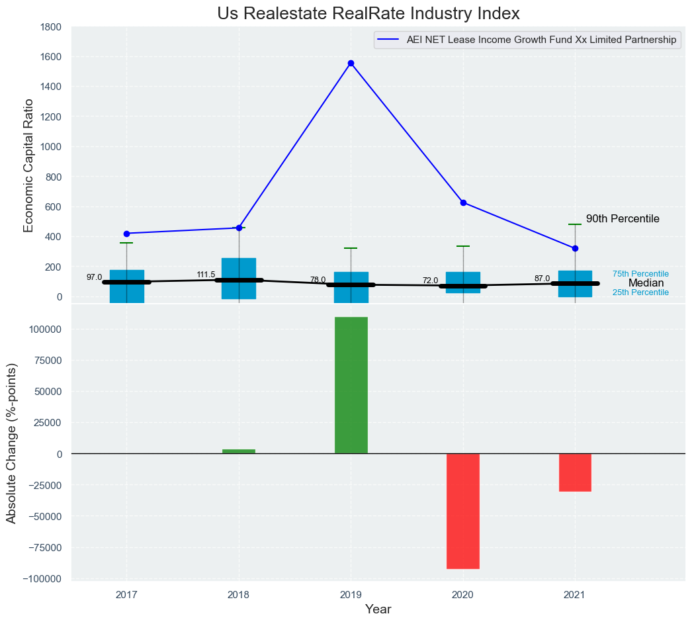Click the Median annotation text
The width and height of the screenshot is (692, 622).
(x=646, y=283)
